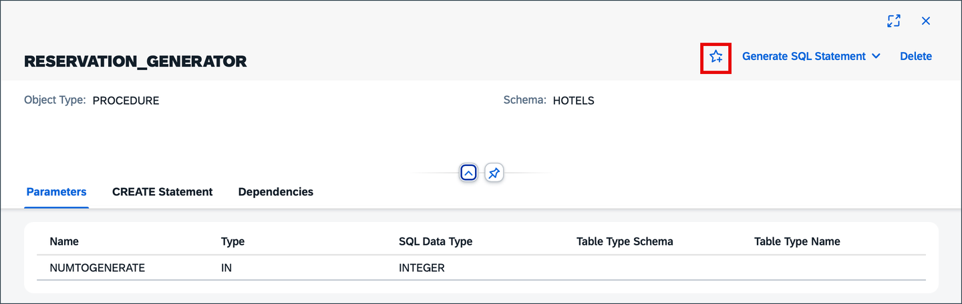Click the full screen expand icon
The image size is (962, 304).
tap(894, 21)
